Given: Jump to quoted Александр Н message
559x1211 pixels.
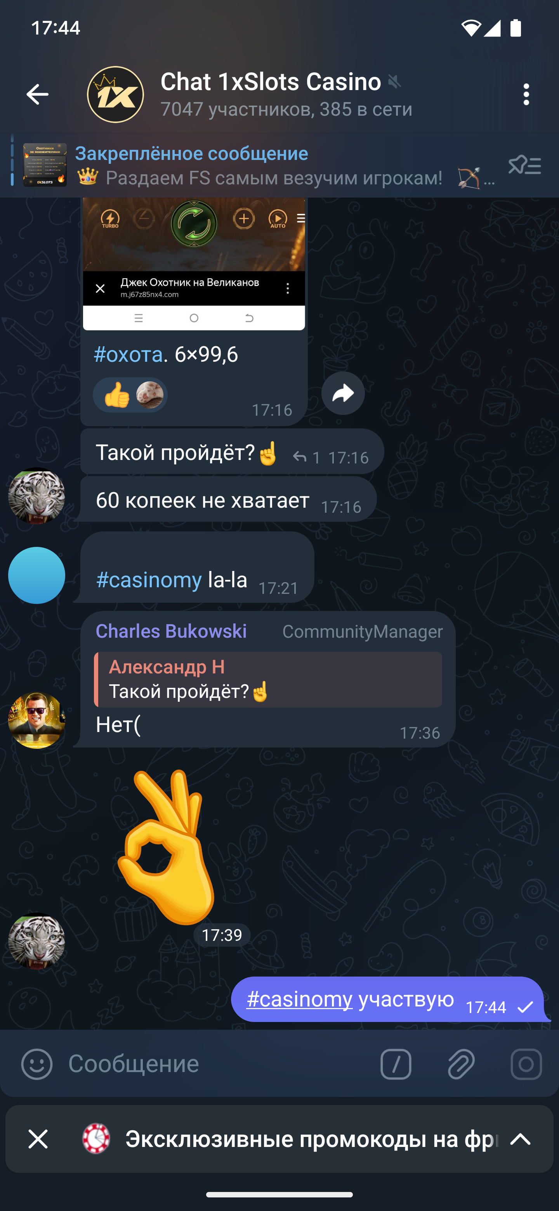Looking at the screenshot, I should pyautogui.click(x=268, y=679).
